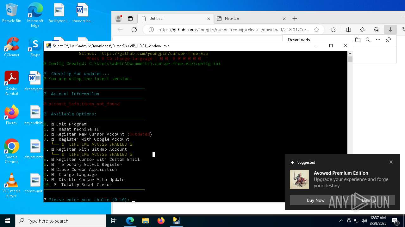Open showsrelea Word document on desktop
The height and width of the screenshot is (227, 405).
click(82, 13)
